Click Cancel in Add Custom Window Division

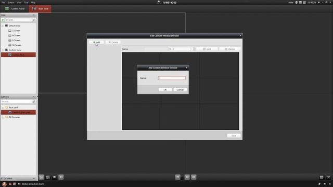(180, 90)
